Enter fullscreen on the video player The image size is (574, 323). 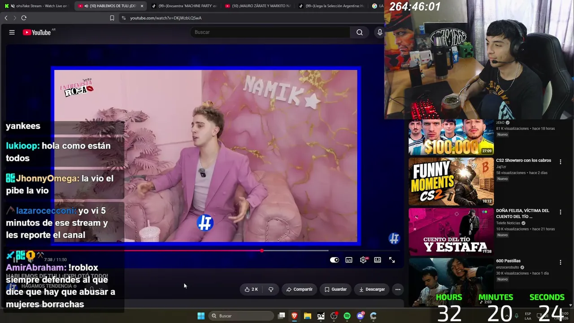392,260
